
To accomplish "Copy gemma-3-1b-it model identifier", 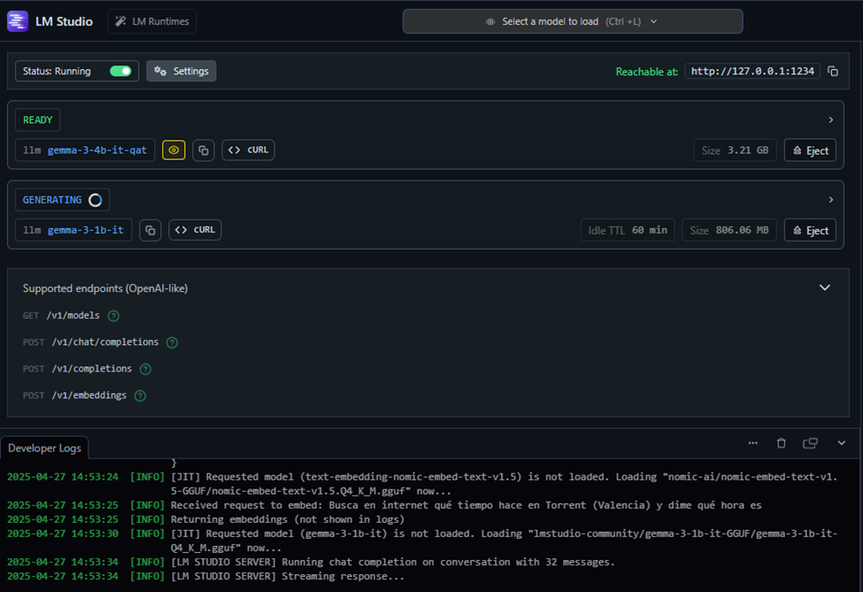I will pos(150,230).
